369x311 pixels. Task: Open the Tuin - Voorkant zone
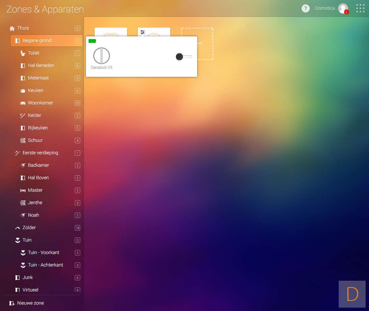pos(43,253)
